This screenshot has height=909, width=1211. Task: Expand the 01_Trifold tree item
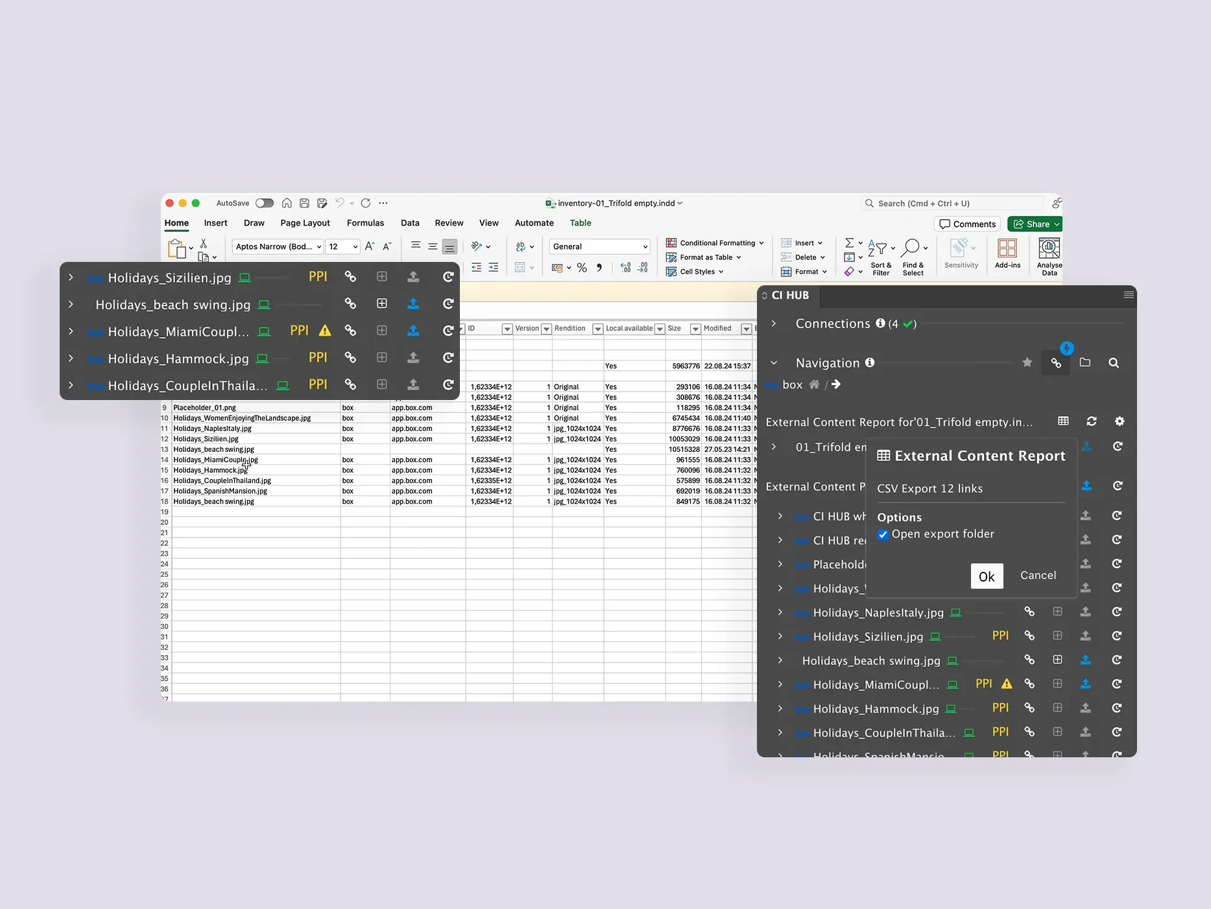(774, 447)
